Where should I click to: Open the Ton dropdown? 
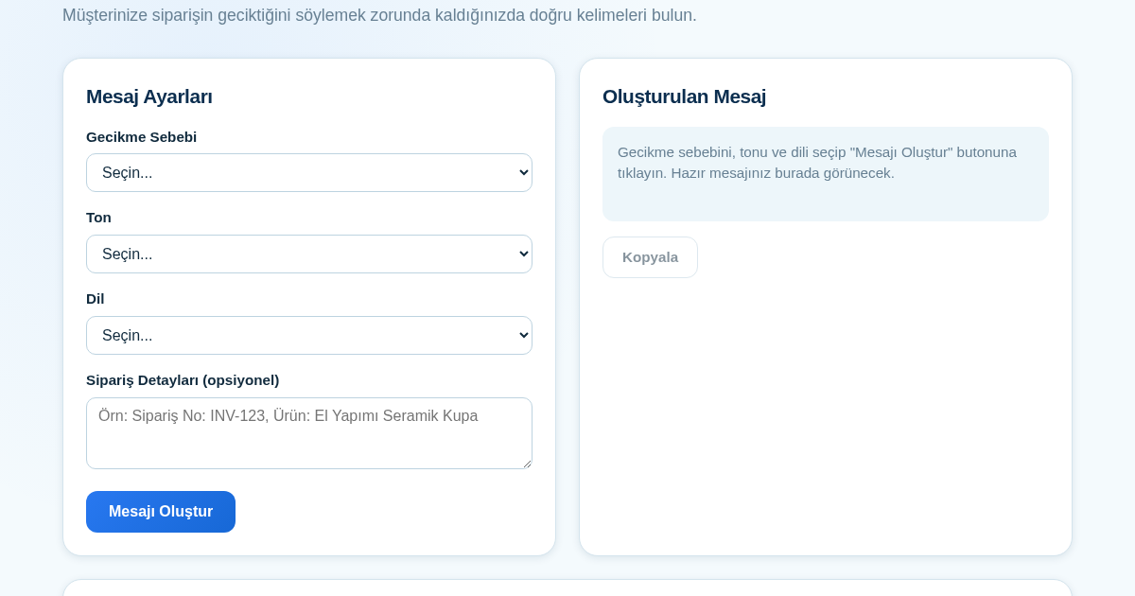tap(309, 254)
